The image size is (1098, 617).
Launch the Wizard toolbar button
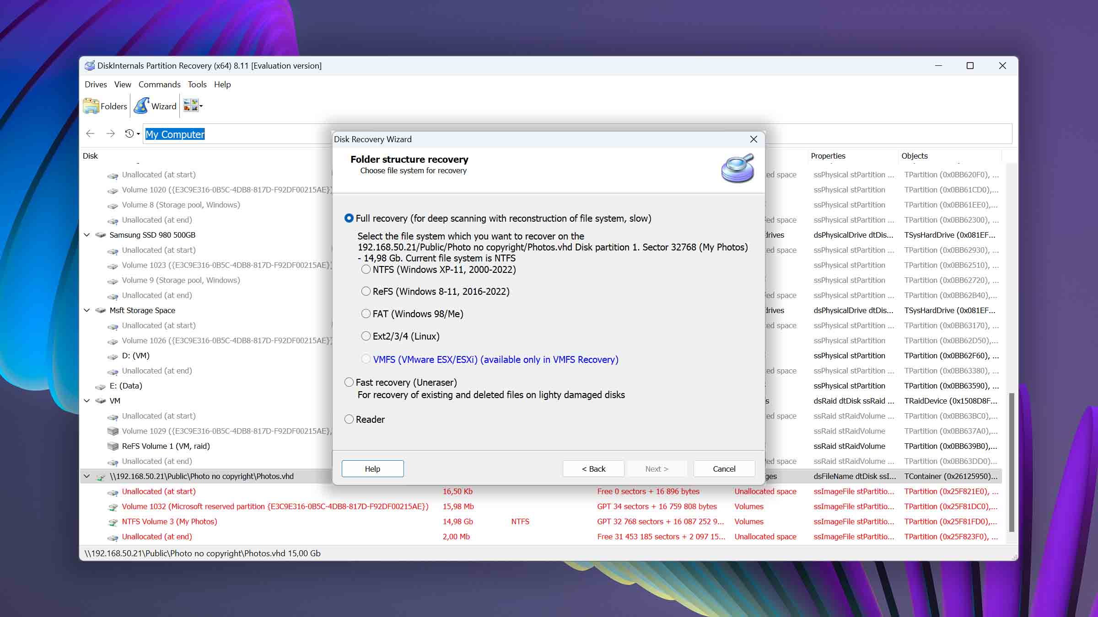point(155,106)
